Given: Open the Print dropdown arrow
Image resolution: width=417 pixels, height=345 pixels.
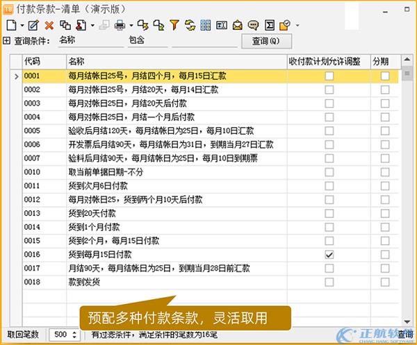Looking at the screenshot, I should click(131, 26).
